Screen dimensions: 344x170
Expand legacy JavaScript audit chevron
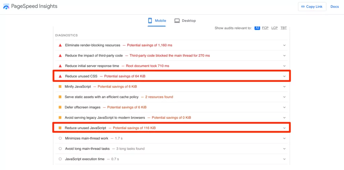click(x=284, y=118)
